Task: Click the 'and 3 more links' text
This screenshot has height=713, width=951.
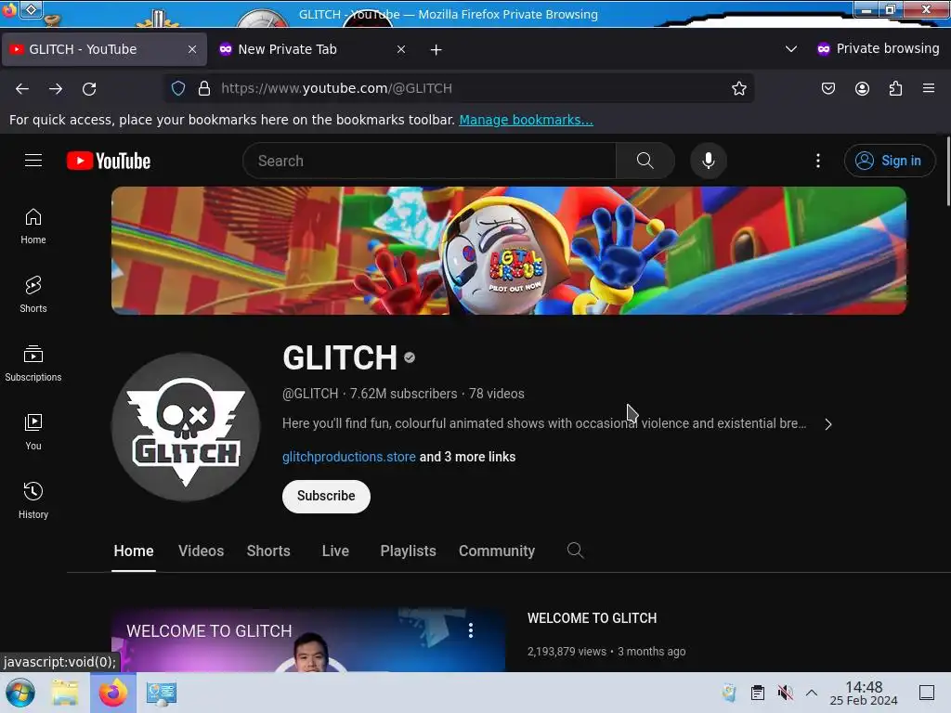Action: (468, 457)
